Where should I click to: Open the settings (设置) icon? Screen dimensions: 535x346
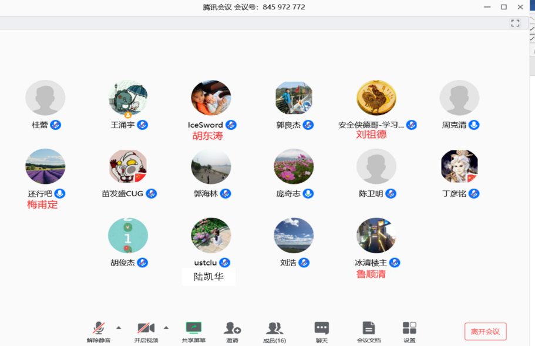(409, 328)
